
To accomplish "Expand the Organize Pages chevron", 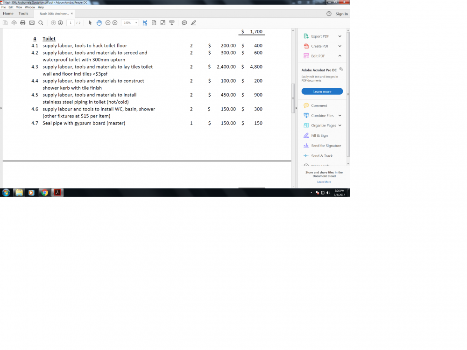I will tap(340, 126).
